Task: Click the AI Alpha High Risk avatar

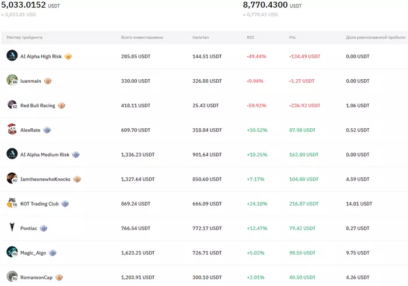Action: 12,56
